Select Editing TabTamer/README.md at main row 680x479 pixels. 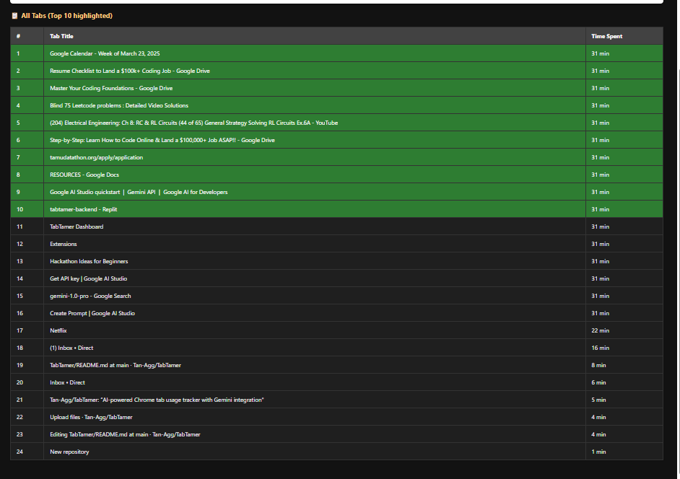336,435
